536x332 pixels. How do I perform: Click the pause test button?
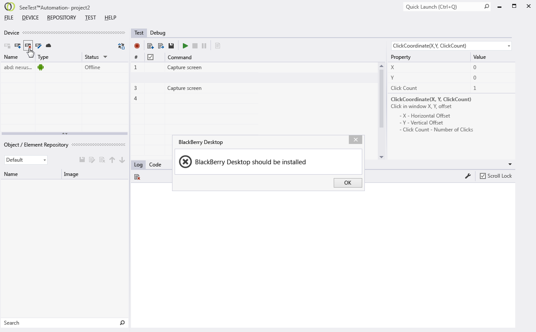click(x=204, y=46)
